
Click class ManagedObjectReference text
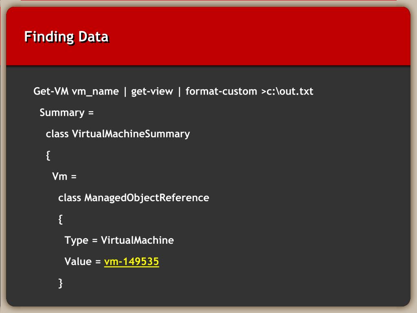pyautogui.click(x=134, y=198)
